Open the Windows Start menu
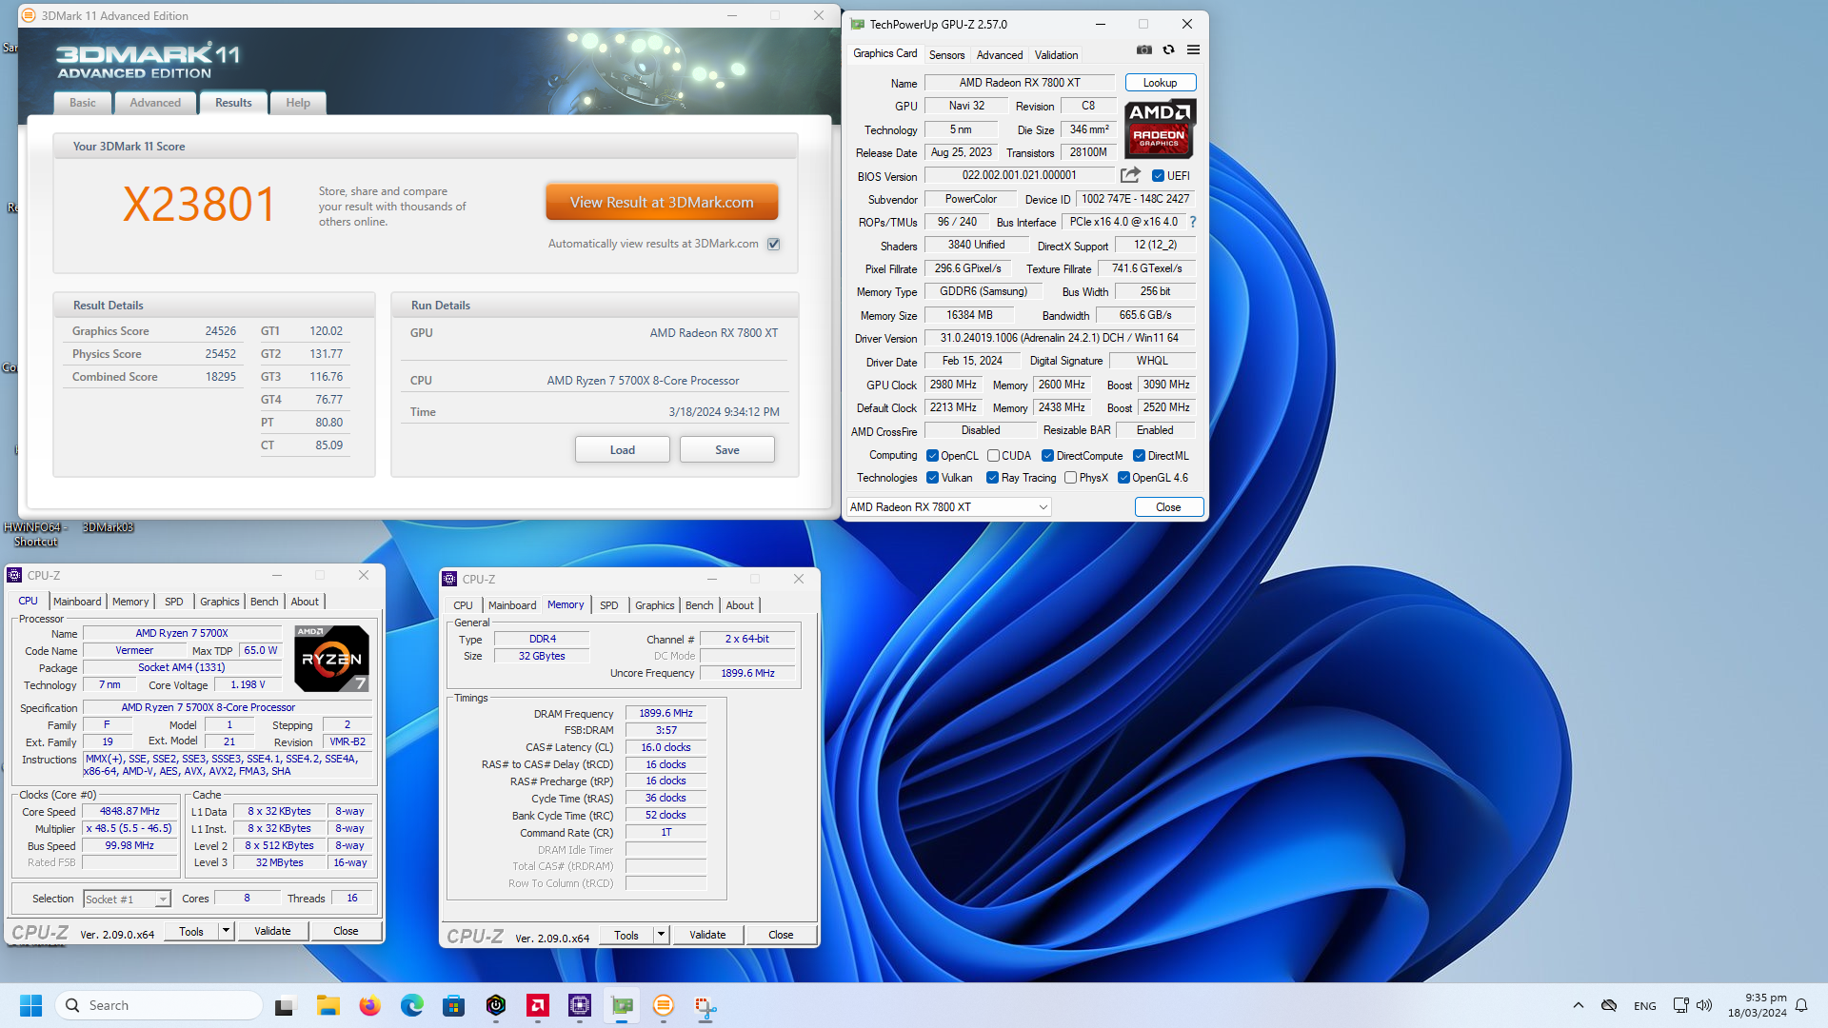Viewport: 1828px width, 1028px height. (x=30, y=1005)
